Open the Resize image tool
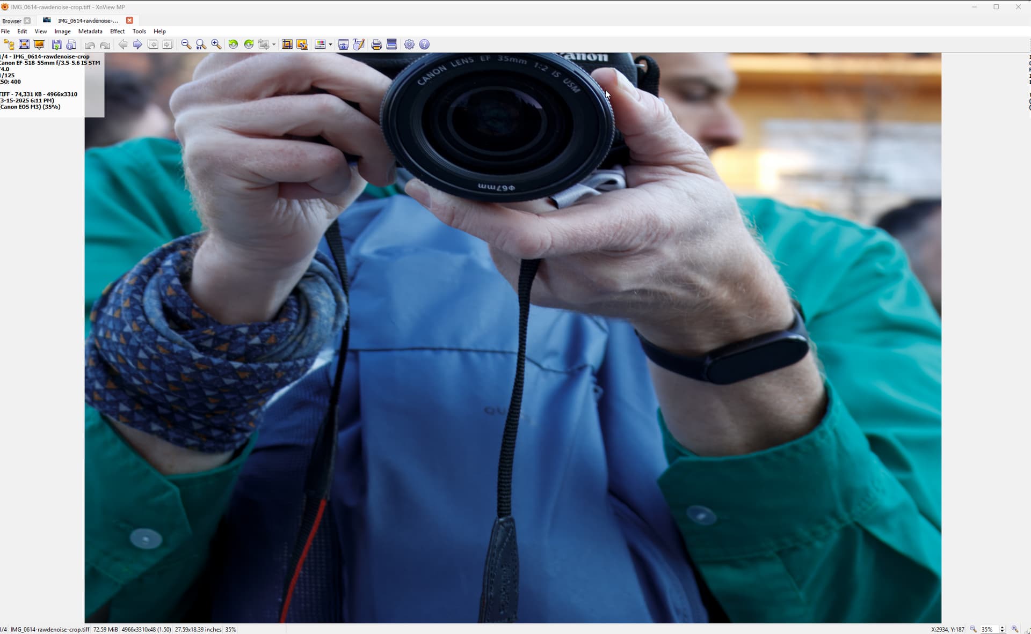This screenshot has width=1031, height=634. pos(302,45)
